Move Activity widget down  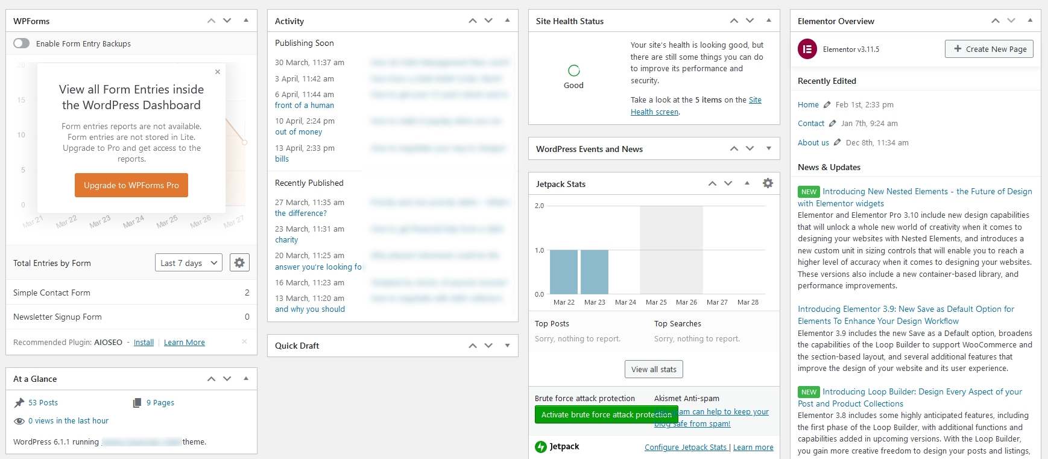[x=488, y=21]
